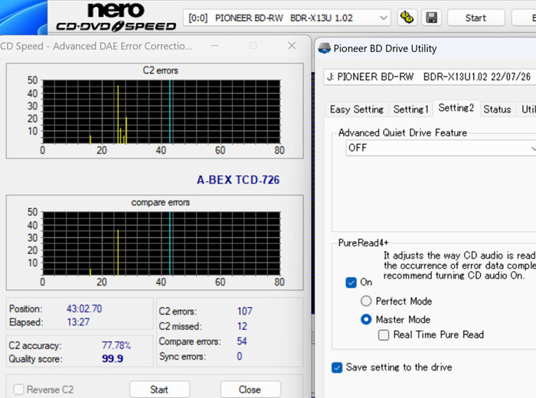Viewport: 536px width, 398px height.
Task: Open the partially visible Util tab
Action: 527,109
